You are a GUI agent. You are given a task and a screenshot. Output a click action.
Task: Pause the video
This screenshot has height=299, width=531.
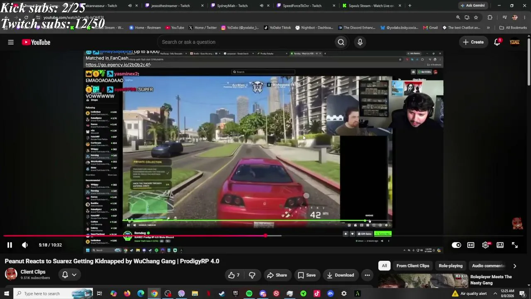tap(10, 245)
